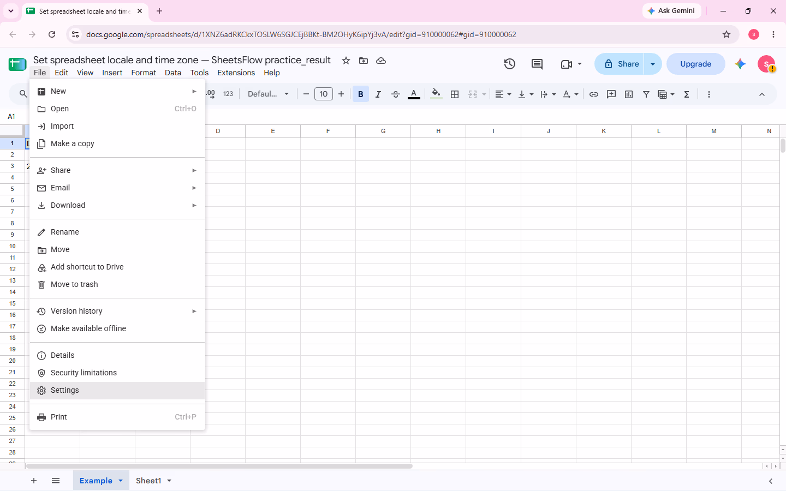
Task: Open vertical align dropdown
Action: [x=526, y=94]
